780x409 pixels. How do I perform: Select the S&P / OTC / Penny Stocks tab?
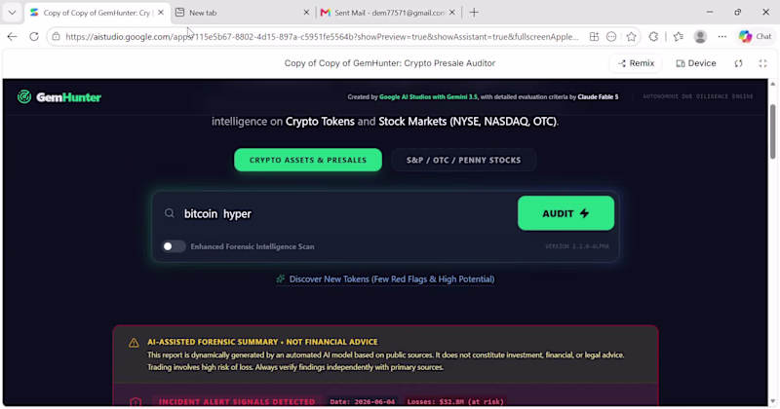point(464,160)
